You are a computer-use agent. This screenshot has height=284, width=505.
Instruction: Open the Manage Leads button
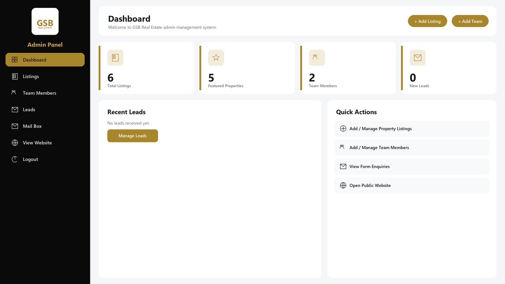(133, 136)
